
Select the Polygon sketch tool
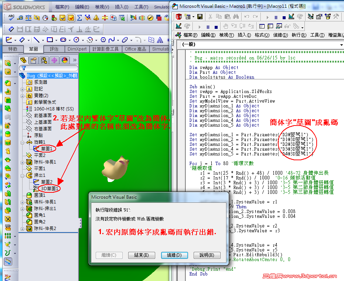coord(103,40)
